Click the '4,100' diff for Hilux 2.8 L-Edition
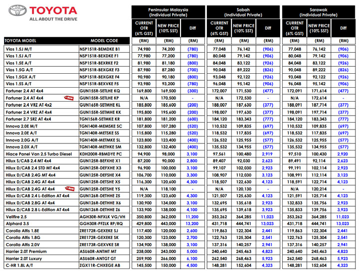The width and height of the screenshot is (359, 276). pyautogui.click(x=192, y=210)
